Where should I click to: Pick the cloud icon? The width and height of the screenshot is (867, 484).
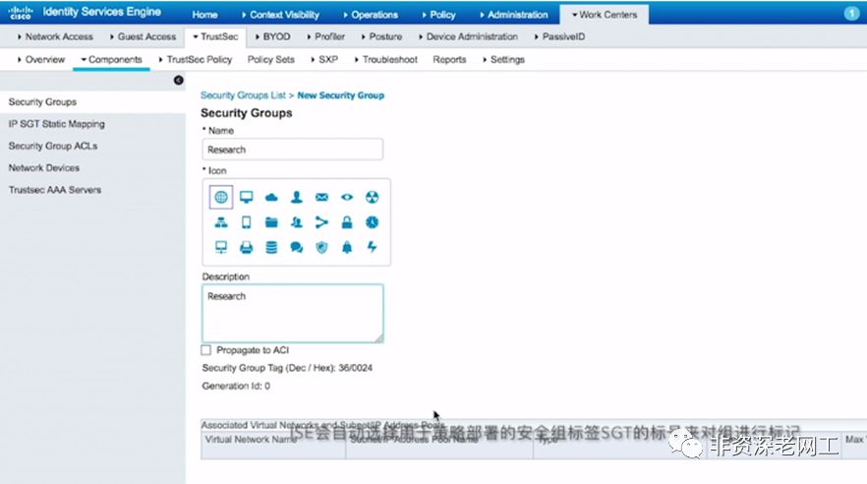pos(271,197)
